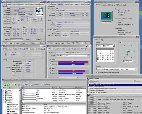Select Hálózat icon in EVEREST tree

[x=6, y=90]
